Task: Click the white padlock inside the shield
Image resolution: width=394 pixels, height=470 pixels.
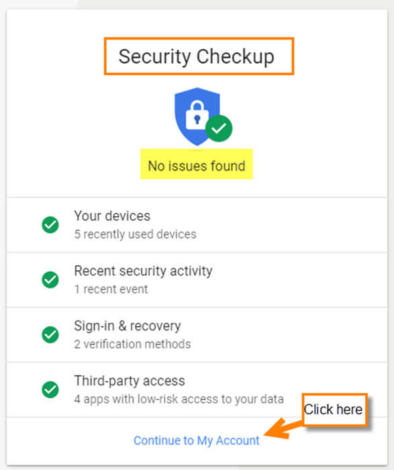Action: click(x=197, y=115)
